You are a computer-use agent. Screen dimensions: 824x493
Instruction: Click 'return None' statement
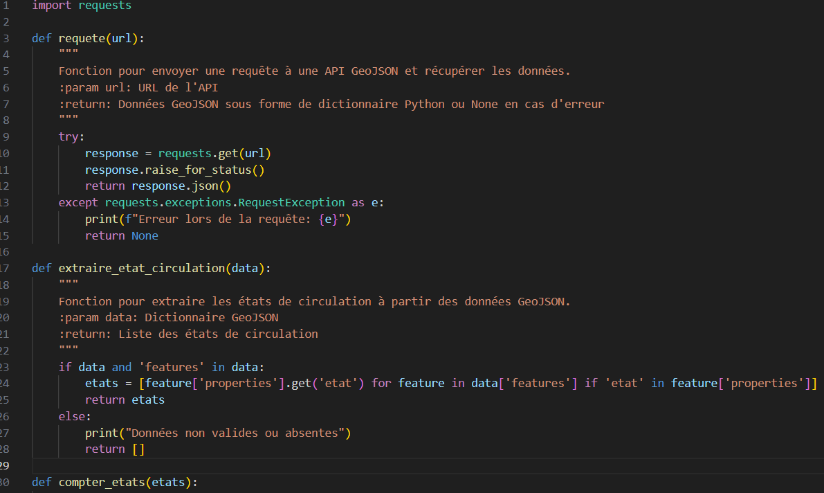click(121, 236)
